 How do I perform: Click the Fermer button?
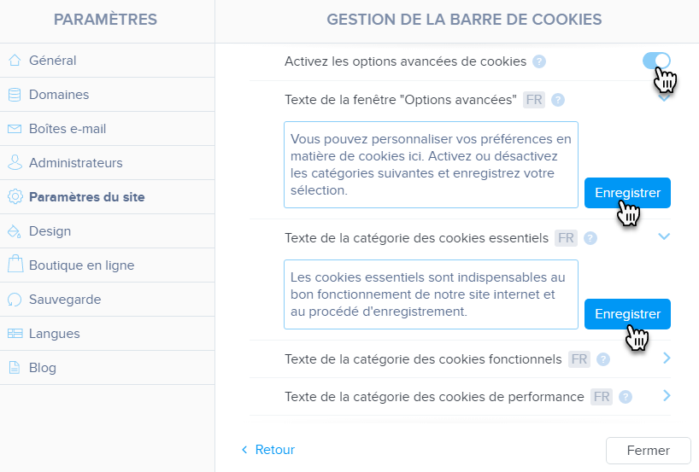click(648, 450)
